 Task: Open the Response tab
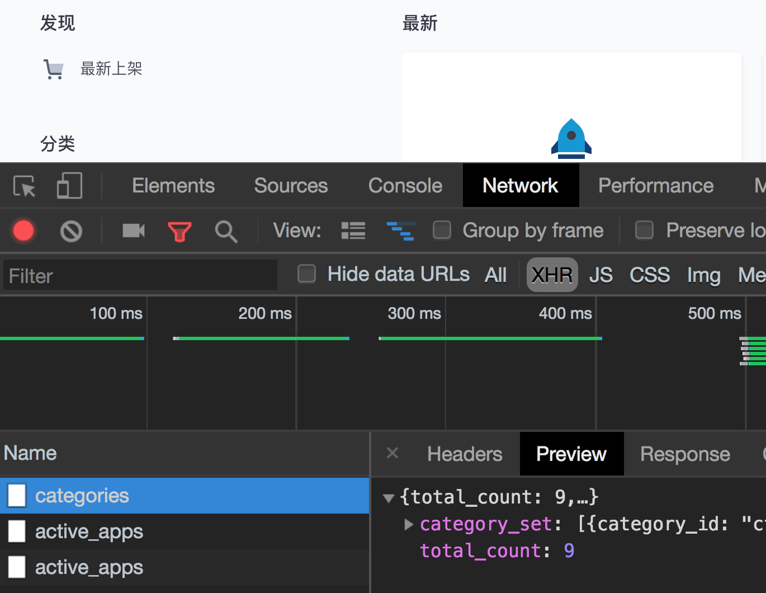pos(685,454)
